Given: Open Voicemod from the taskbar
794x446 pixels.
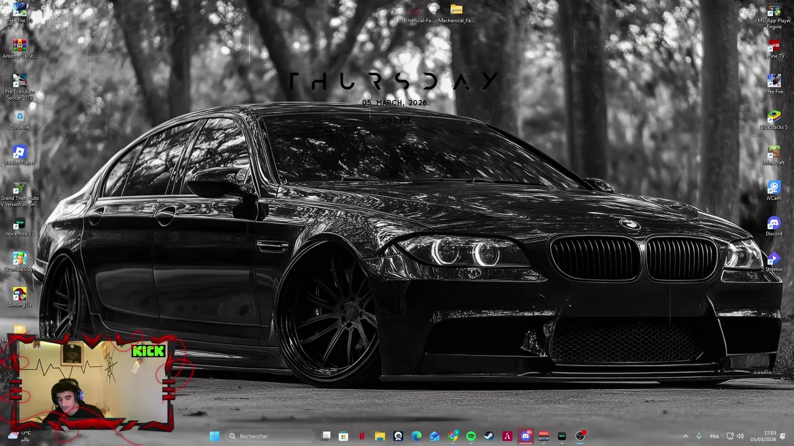Looking at the screenshot, I should [561, 436].
